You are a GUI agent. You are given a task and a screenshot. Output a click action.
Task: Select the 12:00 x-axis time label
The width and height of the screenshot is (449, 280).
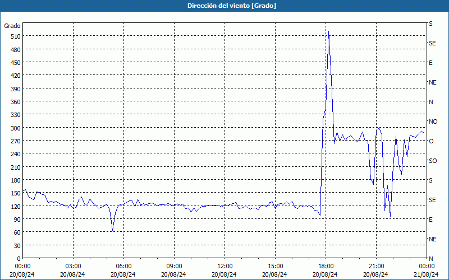point(225,267)
